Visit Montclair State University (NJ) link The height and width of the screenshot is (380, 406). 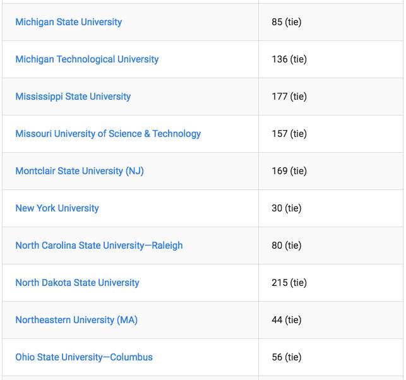point(80,171)
